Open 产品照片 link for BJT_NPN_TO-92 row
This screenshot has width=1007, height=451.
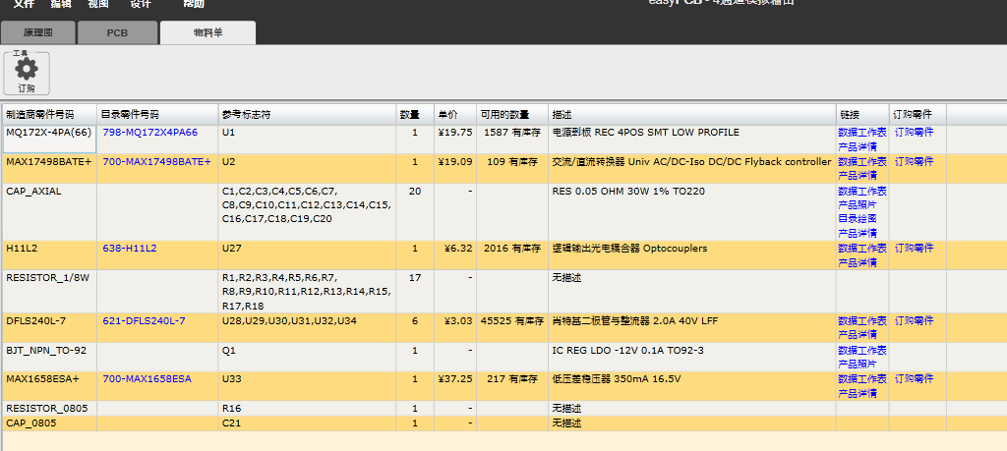pos(858,365)
